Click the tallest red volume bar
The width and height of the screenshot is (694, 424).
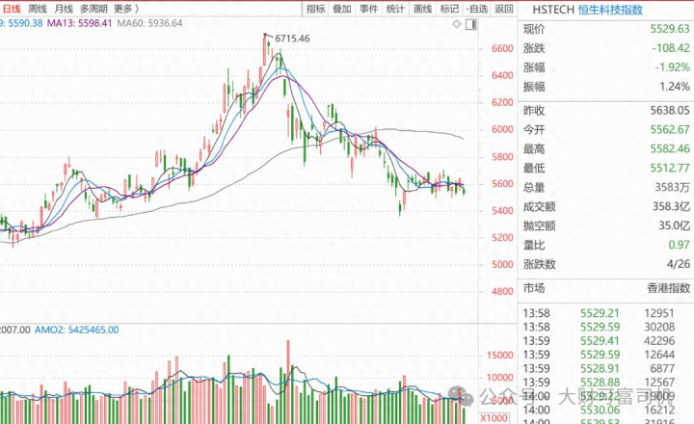288,382
